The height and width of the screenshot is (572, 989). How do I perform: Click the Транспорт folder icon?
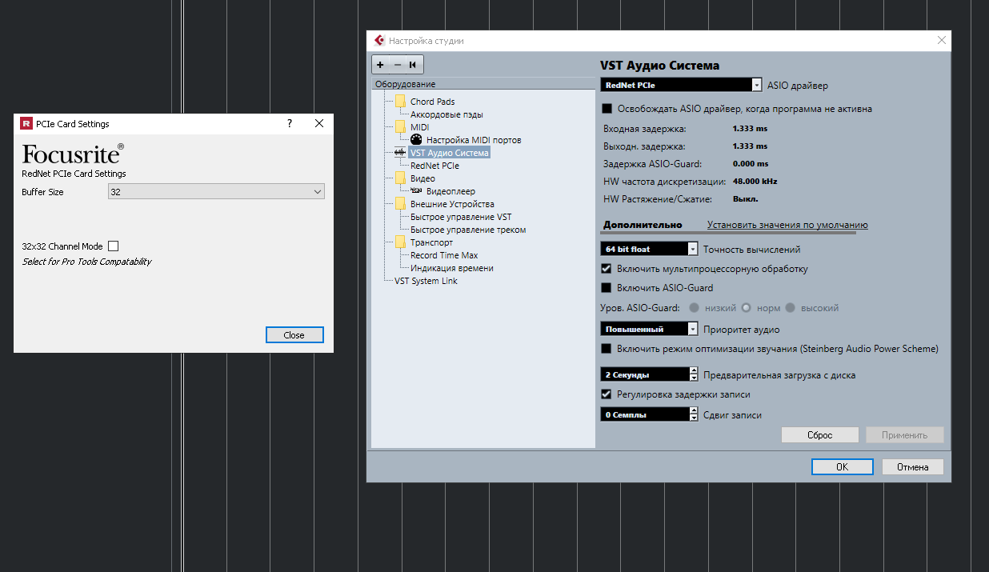[400, 242]
